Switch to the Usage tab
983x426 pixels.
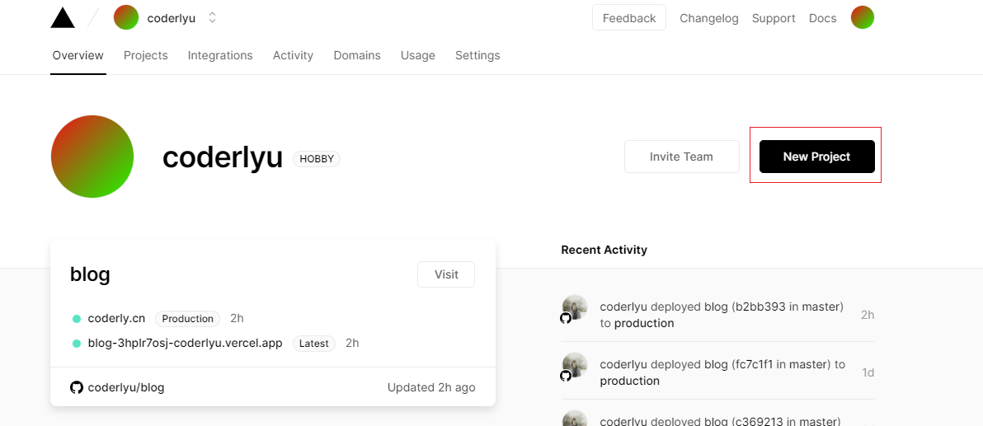point(417,55)
